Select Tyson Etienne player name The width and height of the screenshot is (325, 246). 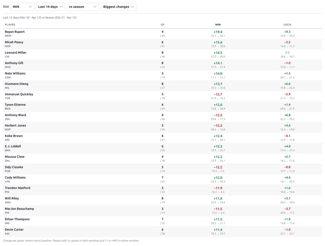point(15,105)
